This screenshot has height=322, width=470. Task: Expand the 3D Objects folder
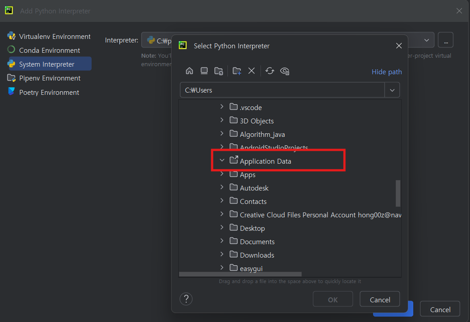click(222, 120)
